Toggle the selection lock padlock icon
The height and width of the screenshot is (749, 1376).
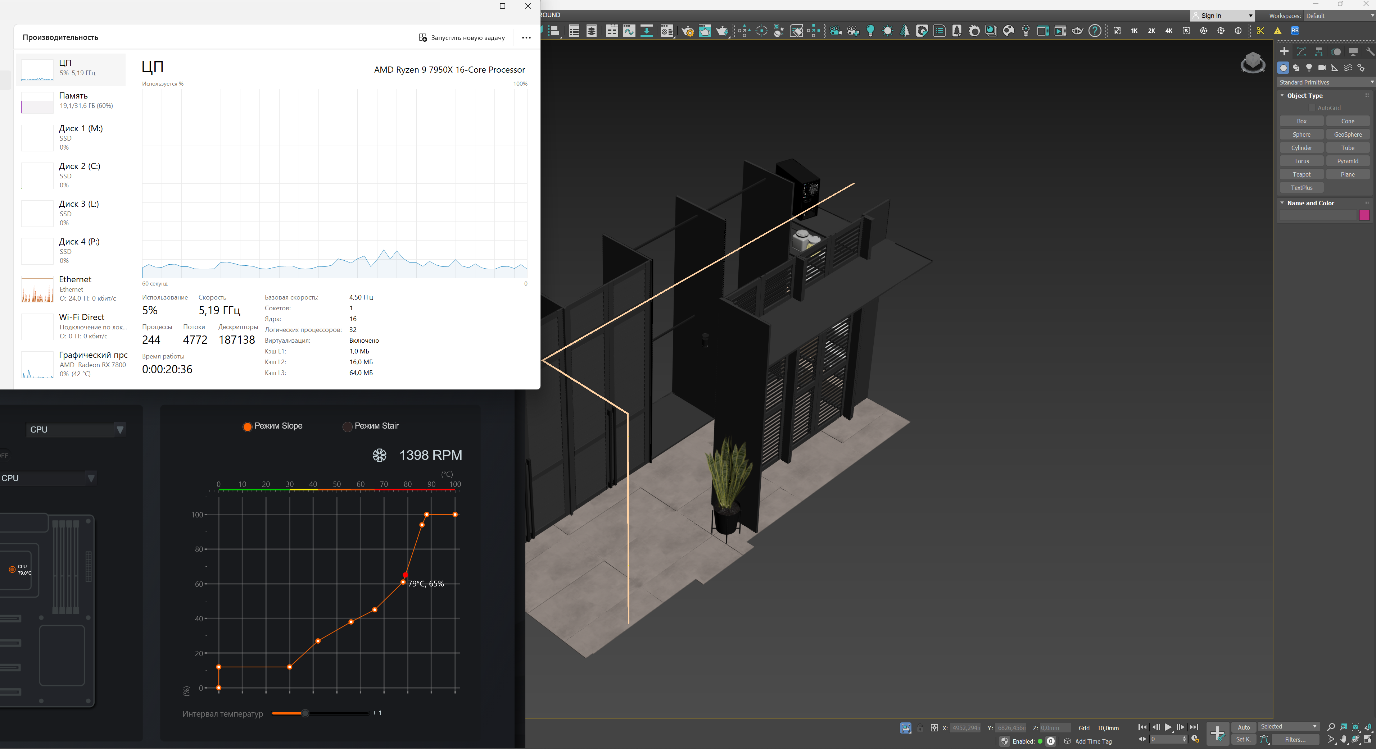click(920, 728)
